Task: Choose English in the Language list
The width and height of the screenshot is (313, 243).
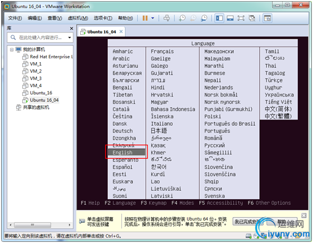Action: pos(127,153)
